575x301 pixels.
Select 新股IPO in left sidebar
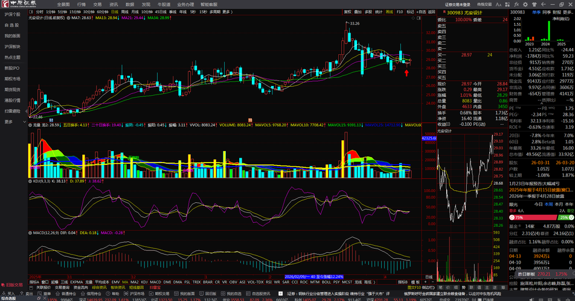click(11, 68)
